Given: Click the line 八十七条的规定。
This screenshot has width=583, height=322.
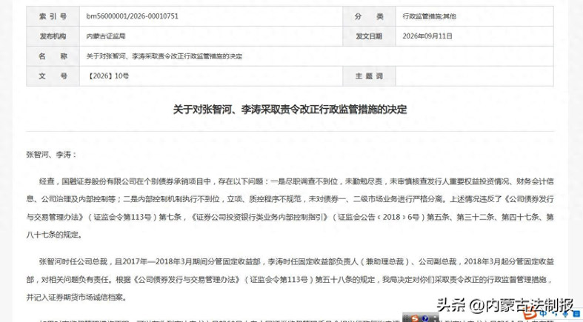Looking at the screenshot, I should coord(54,235).
